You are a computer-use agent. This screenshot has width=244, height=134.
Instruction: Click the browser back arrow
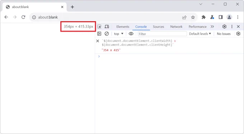6,17
